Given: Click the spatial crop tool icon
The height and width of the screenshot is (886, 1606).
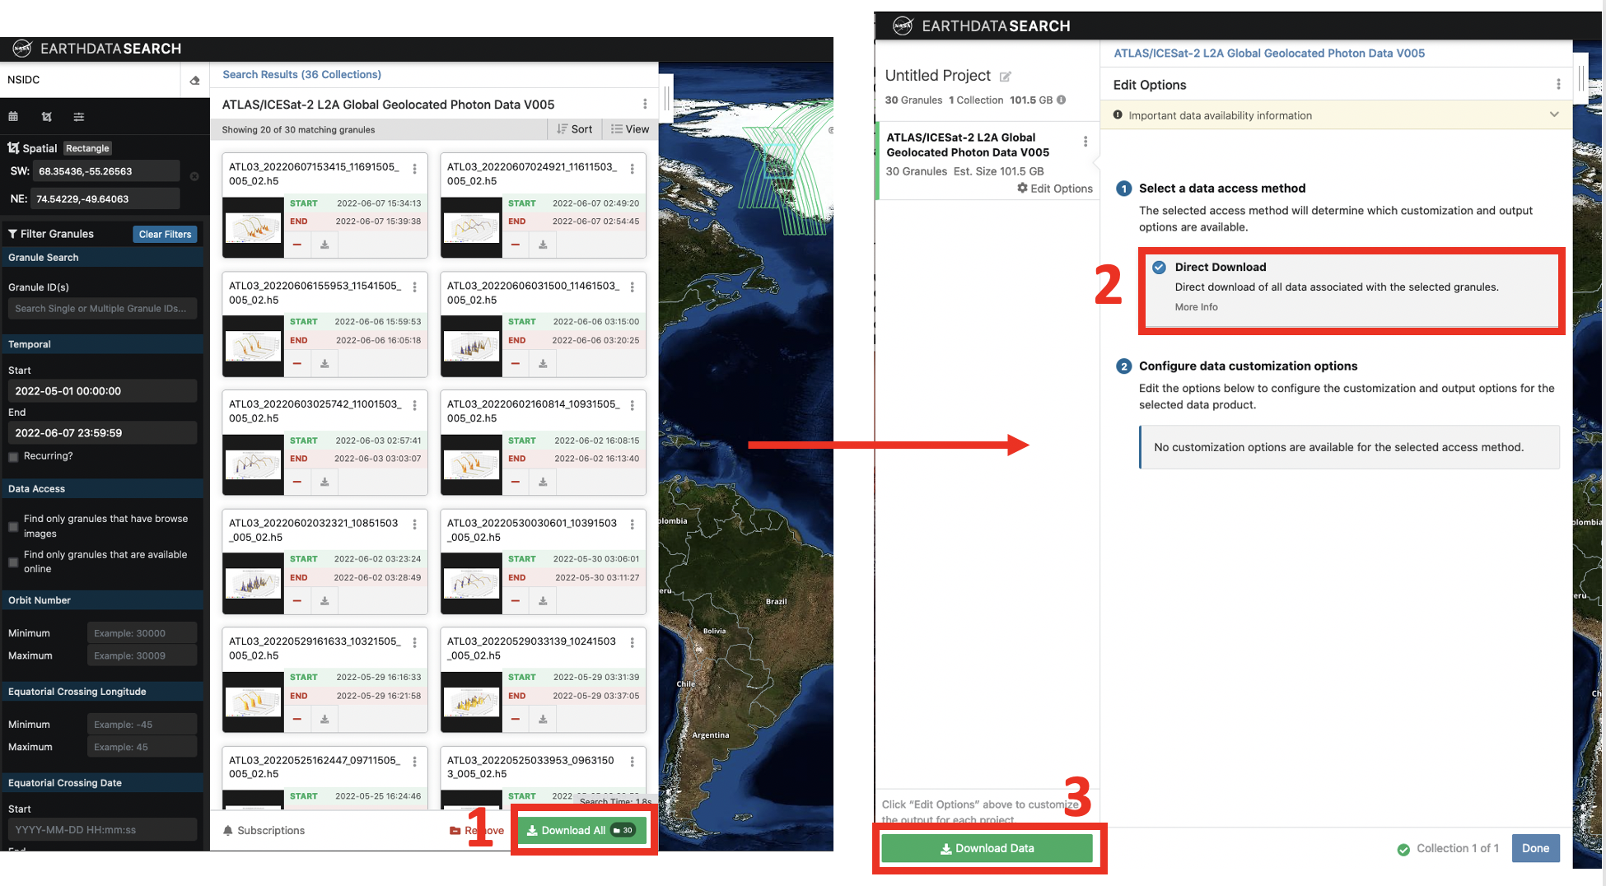Looking at the screenshot, I should (47, 117).
